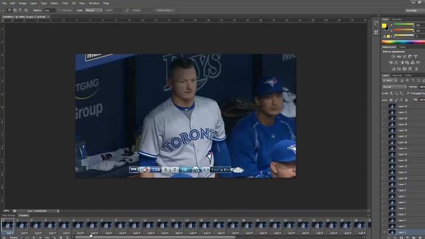Open the Image menu
The height and width of the screenshot is (239, 425).
pyautogui.click(x=22, y=3)
